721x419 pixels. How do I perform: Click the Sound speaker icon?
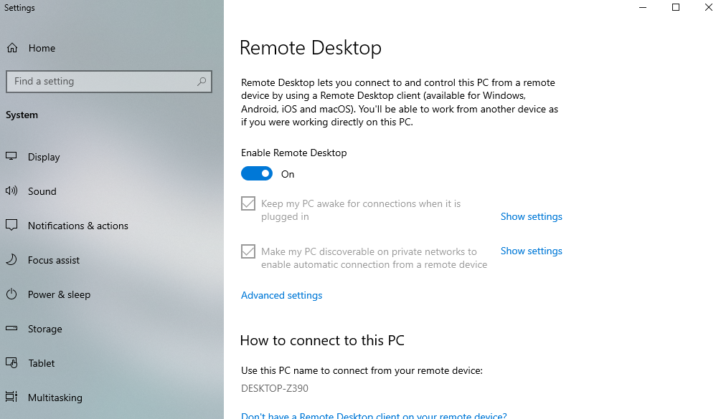click(x=11, y=191)
